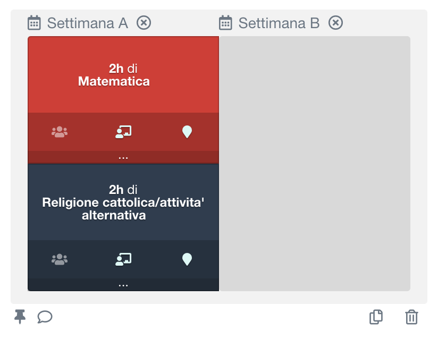The width and height of the screenshot is (438, 339).
Task: Expand the ellipsis under the Matematica block
Action: click(123, 156)
